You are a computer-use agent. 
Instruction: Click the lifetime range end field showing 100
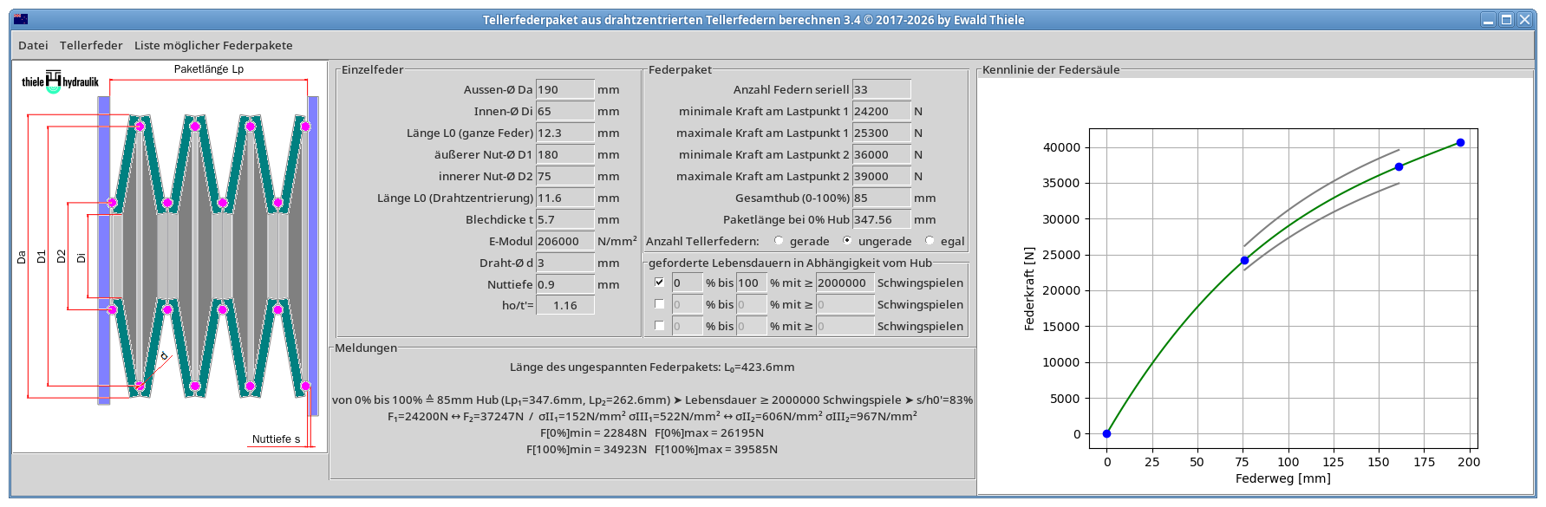[752, 283]
